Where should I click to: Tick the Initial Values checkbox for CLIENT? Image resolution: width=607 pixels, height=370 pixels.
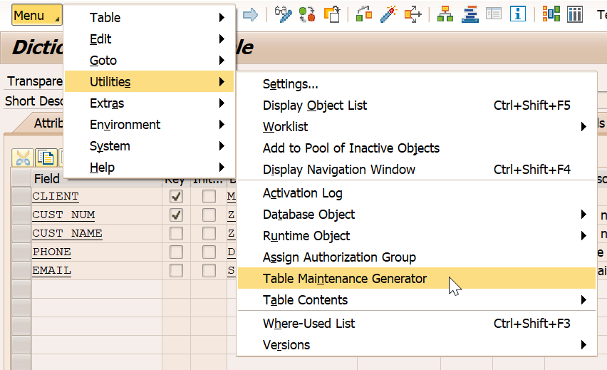[x=209, y=197]
